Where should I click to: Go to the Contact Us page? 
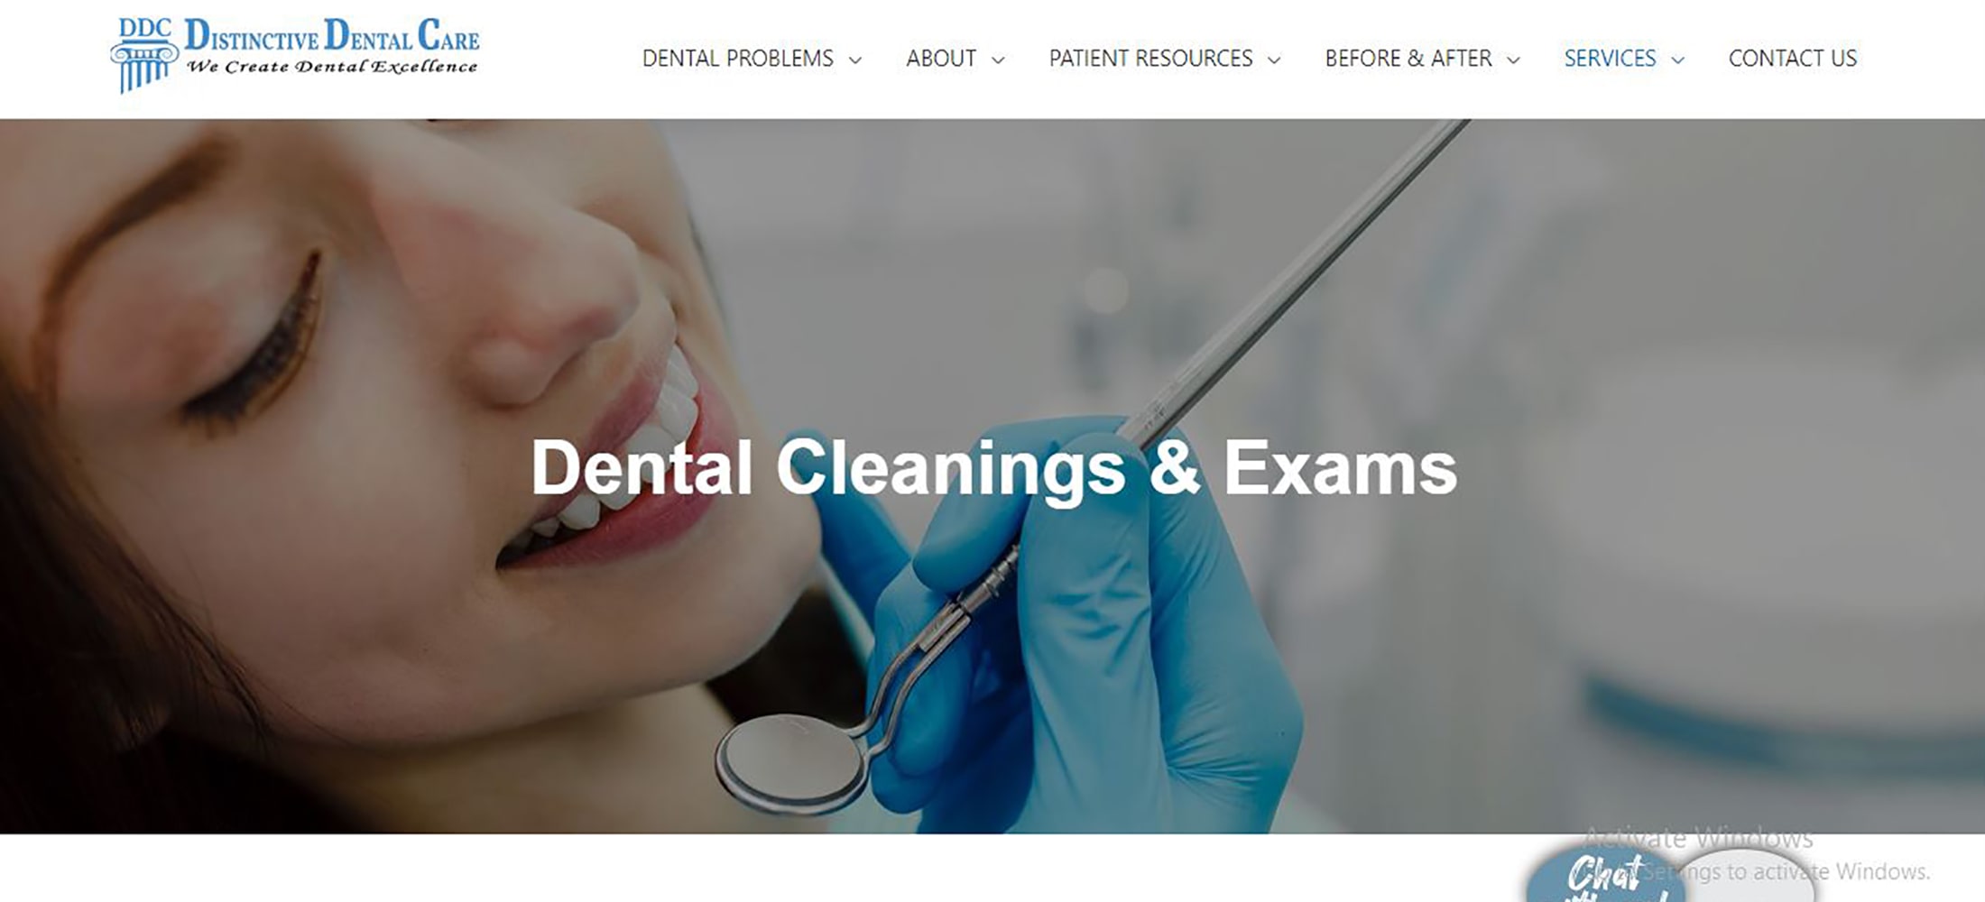[1793, 59]
